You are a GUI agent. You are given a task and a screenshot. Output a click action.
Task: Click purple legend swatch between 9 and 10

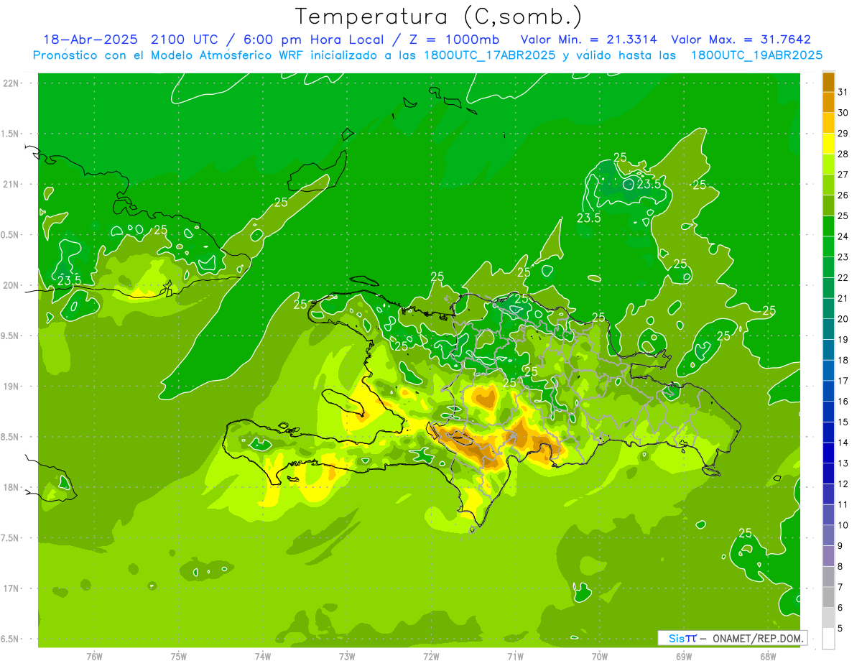click(828, 536)
